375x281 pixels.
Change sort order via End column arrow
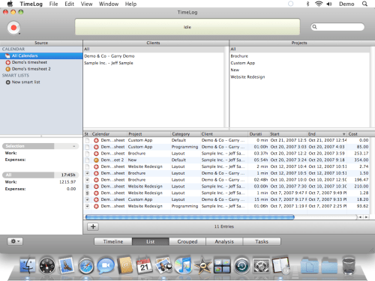coord(343,134)
